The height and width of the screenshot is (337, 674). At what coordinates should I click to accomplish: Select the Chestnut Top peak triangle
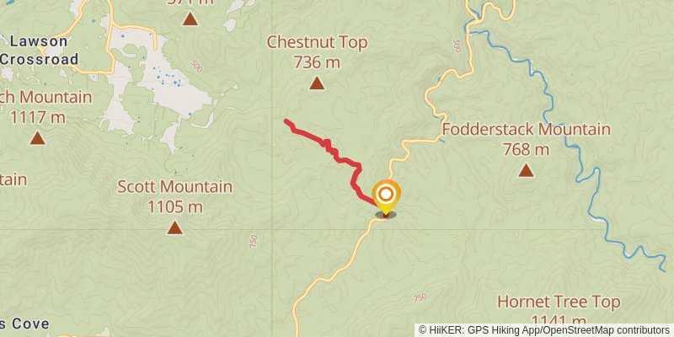(317, 83)
